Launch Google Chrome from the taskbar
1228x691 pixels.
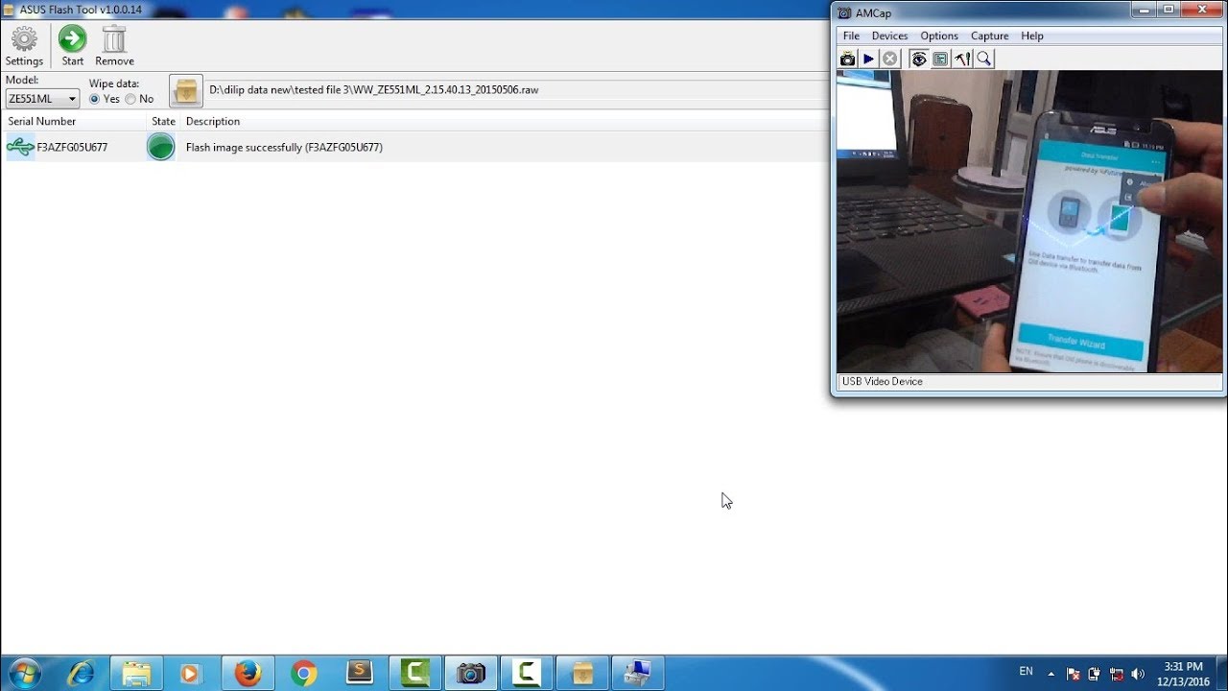point(303,673)
